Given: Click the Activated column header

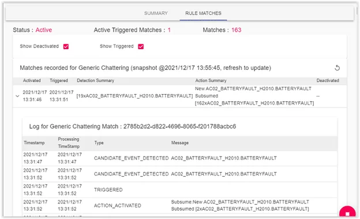Looking at the screenshot, I should (32, 80).
